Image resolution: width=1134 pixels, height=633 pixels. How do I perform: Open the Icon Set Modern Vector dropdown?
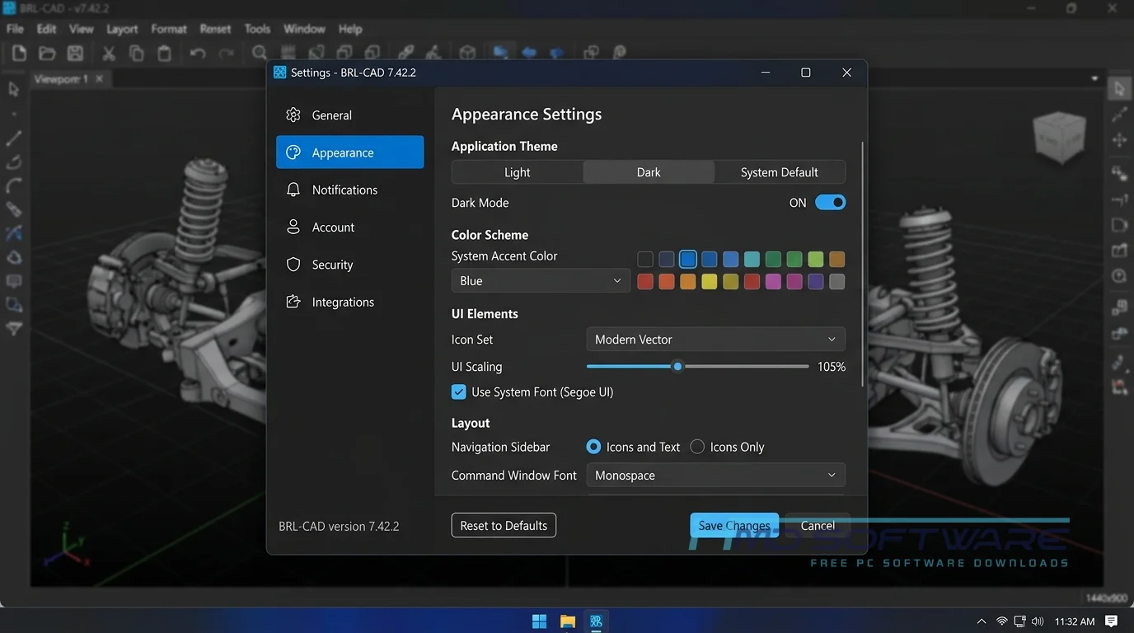(x=715, y=340)
